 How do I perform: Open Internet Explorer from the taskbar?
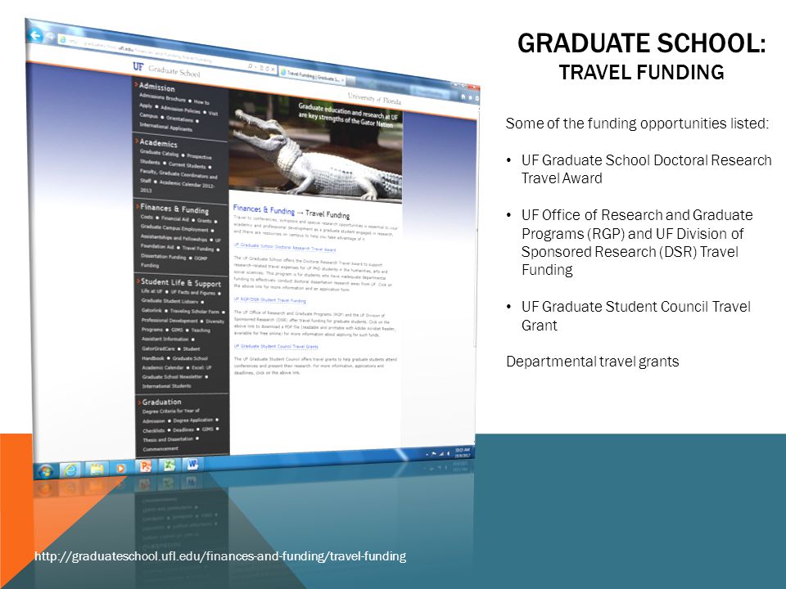[70, 470]
